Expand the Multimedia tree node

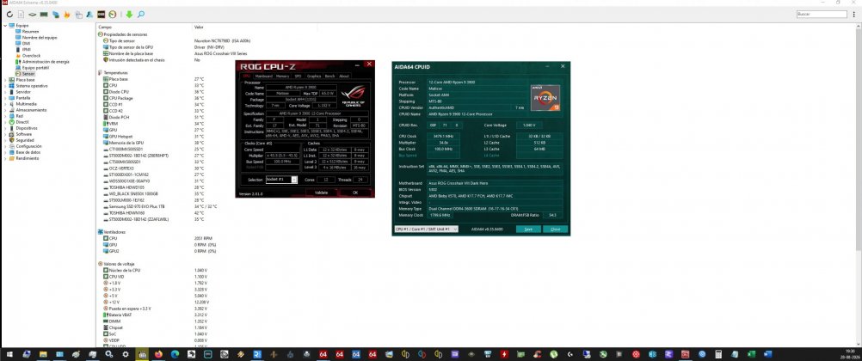coord(5,104)
